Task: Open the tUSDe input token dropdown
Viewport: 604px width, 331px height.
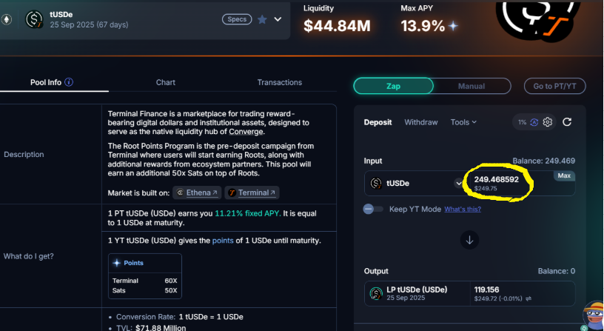Action: click(458, 184)
